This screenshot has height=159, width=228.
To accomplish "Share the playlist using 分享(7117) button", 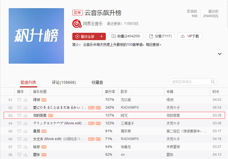I will pyautogui.click(x=160, y=36).
